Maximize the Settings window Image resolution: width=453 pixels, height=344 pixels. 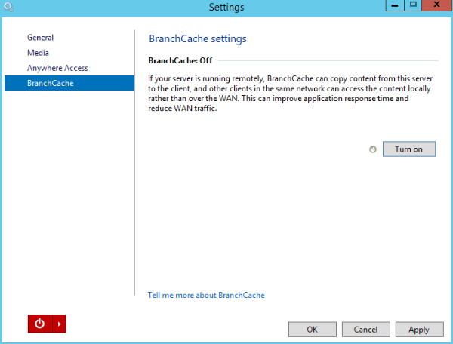413,5
